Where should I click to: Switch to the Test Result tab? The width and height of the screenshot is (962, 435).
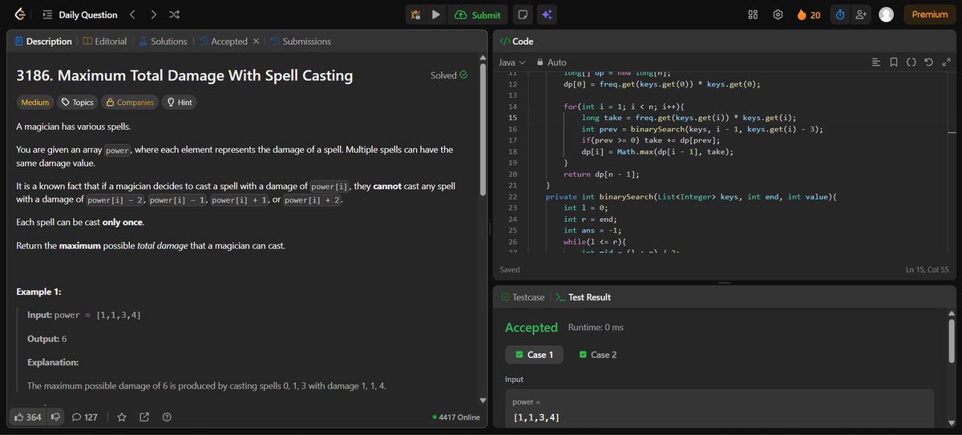click(x=584, y=297)
